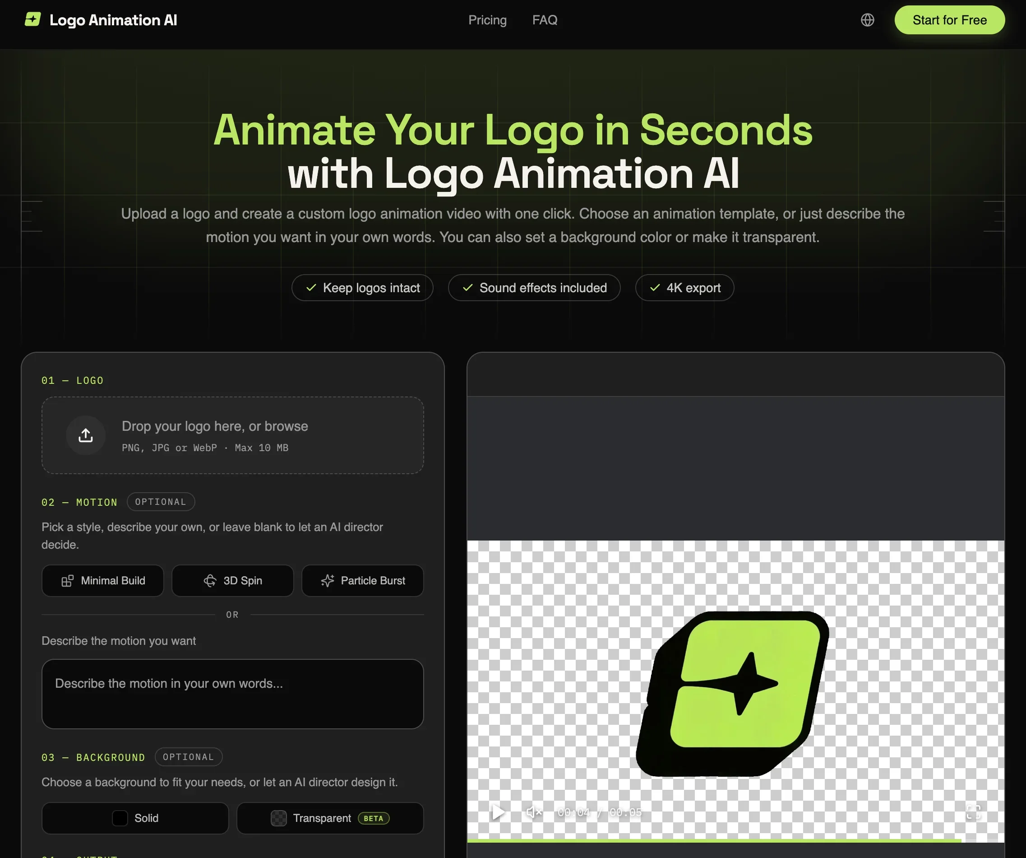Open the FAQ section
Image resolution: width=1026 pixels, height=858 pixels.
[544, 20]
